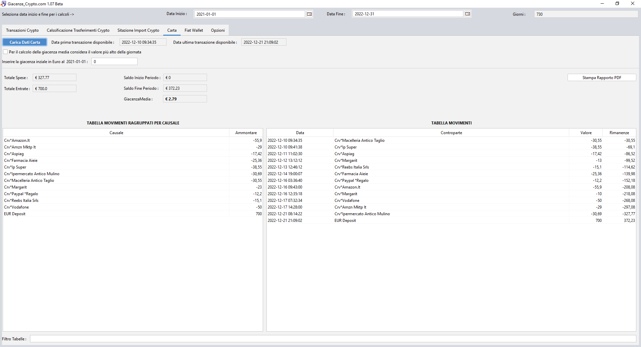641x347 pixels.
Task: Click the Giorni value field
Action: coord(586,14)
